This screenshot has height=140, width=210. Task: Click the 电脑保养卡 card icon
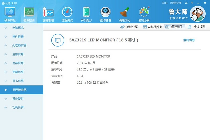coord(145,27)
